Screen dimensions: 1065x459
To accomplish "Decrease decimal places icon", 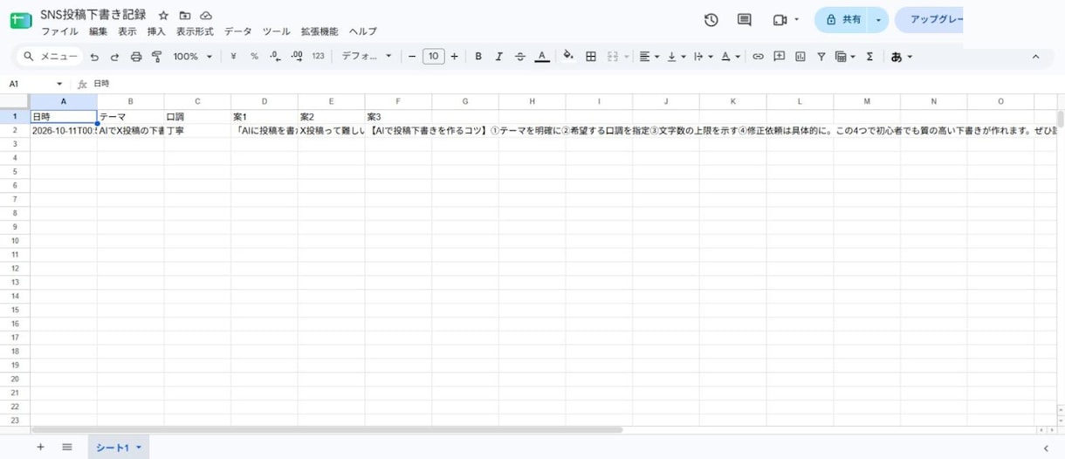I will pos(275,57).
